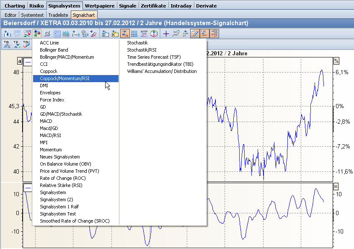Toggle the grid lines toolbar icon

(x=134, y=34)
